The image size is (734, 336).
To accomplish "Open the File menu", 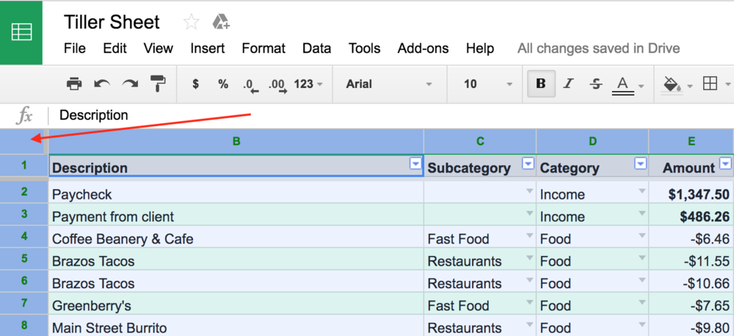I will click(75, 48).
